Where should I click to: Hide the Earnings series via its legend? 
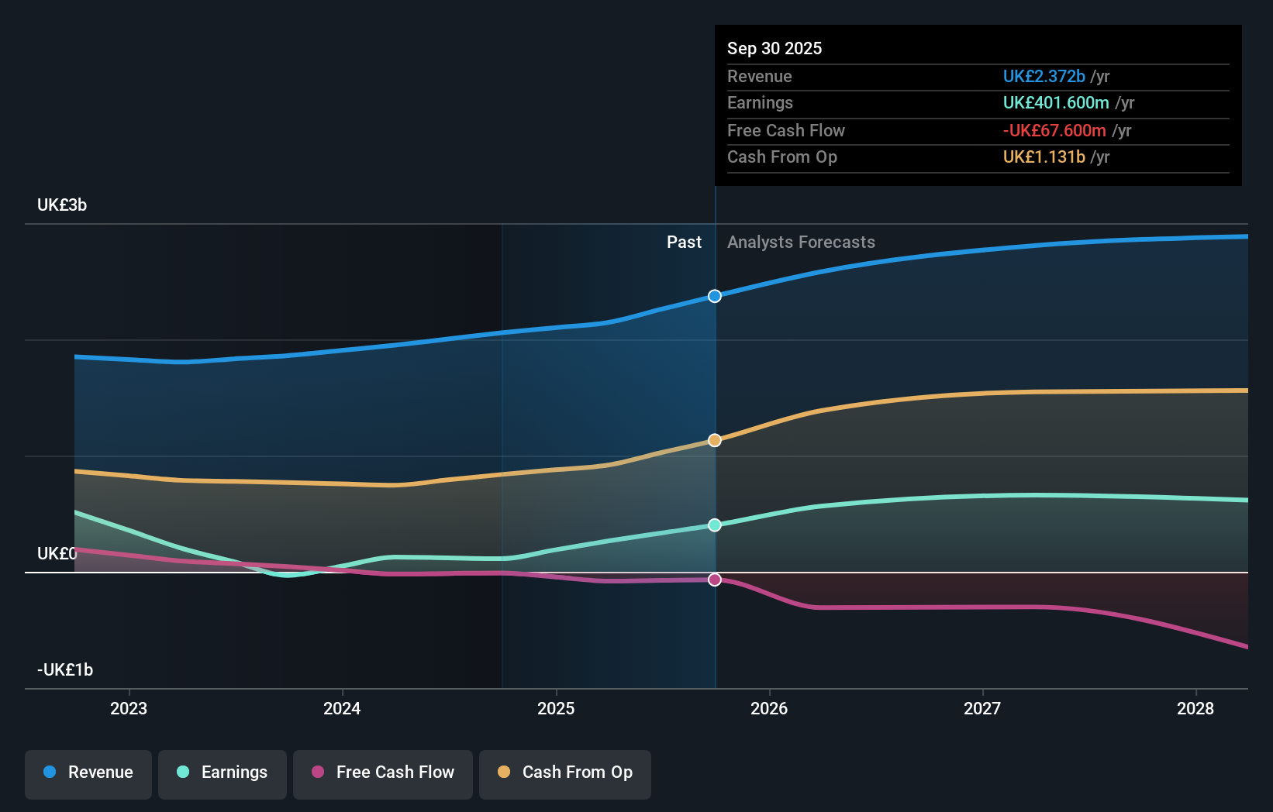tap(223, 772)
